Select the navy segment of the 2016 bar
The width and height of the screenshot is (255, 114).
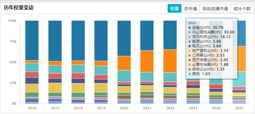(x=32, y=81)
